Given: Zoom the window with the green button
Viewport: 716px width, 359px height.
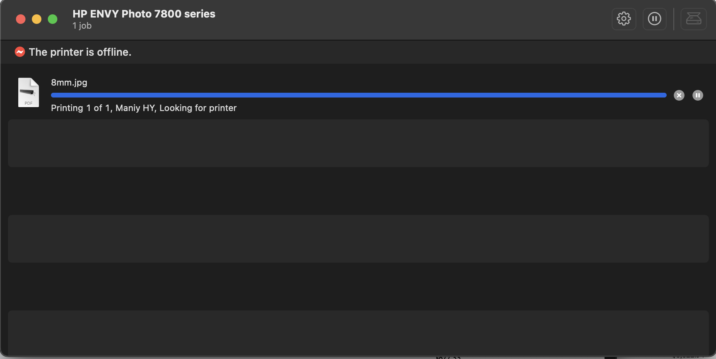Looking at the screenshot, I should pos(53,19).
